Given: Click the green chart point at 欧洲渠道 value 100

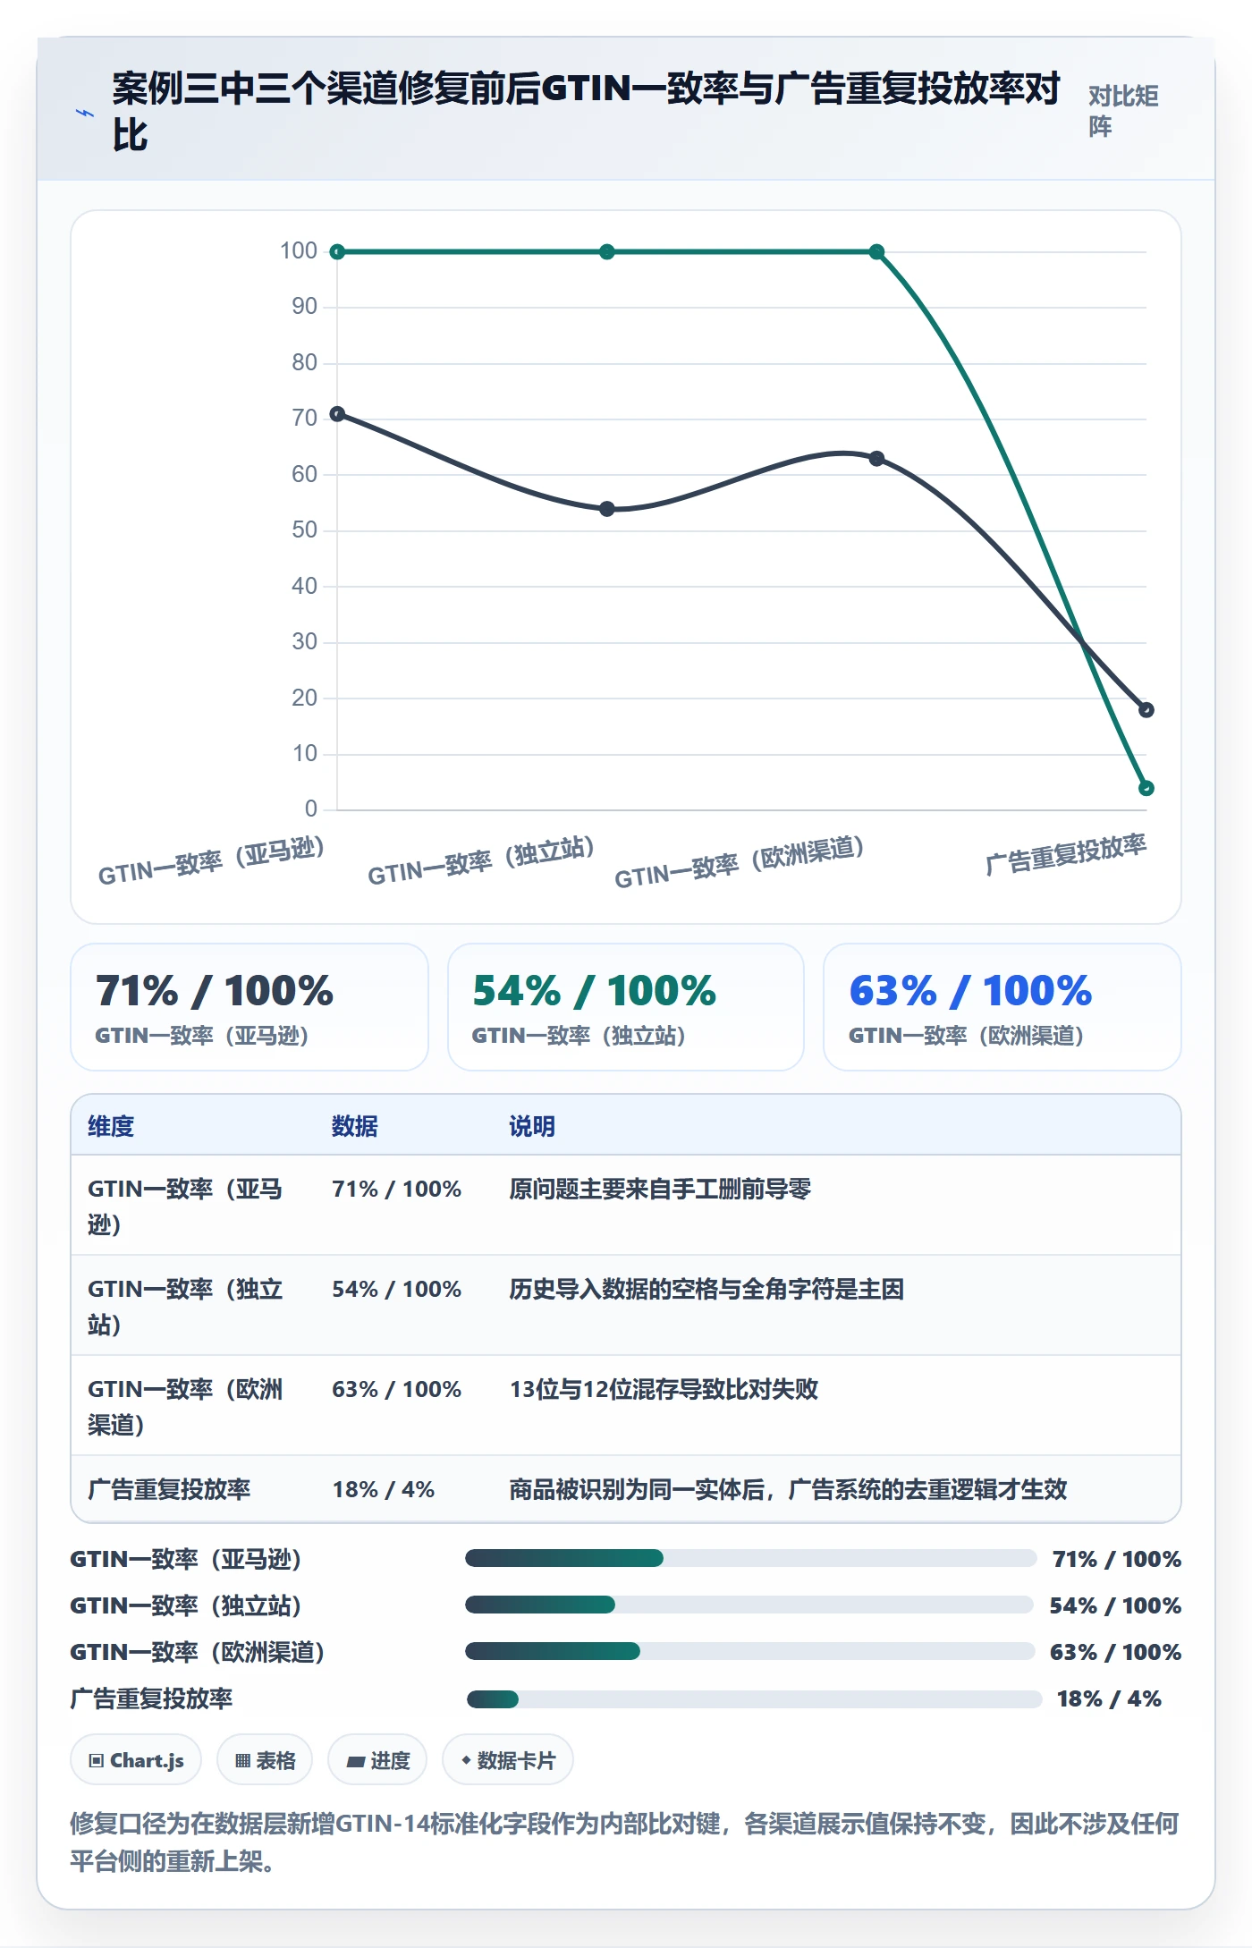Looking at the screenshot, I should (876, 252).
